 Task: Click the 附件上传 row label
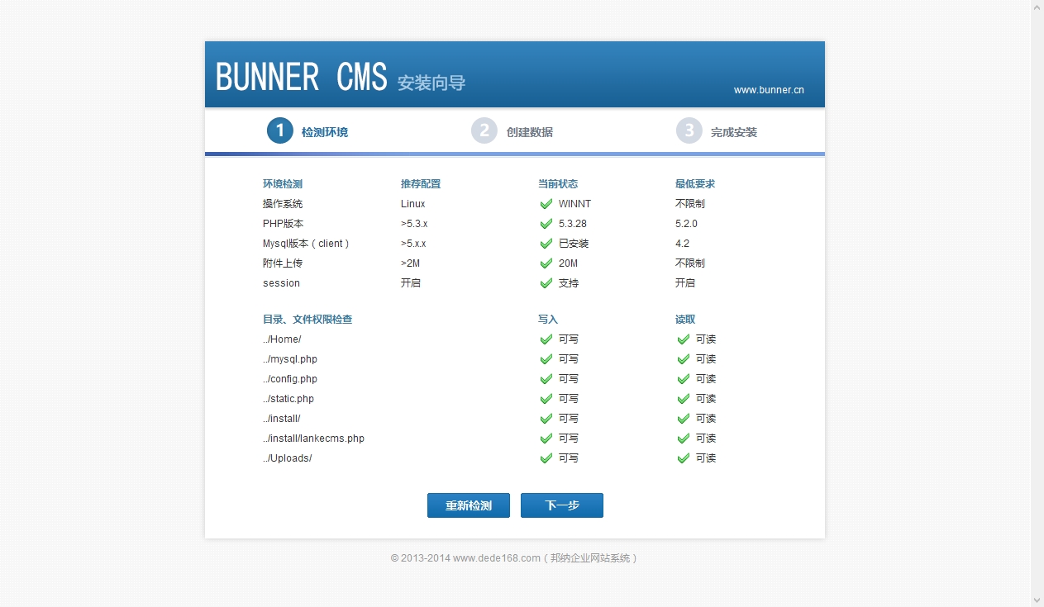[x=283, y=263]
